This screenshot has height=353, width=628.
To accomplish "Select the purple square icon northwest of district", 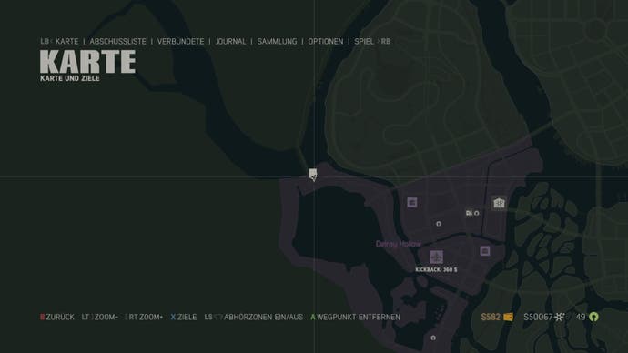I will pos(412,203).
